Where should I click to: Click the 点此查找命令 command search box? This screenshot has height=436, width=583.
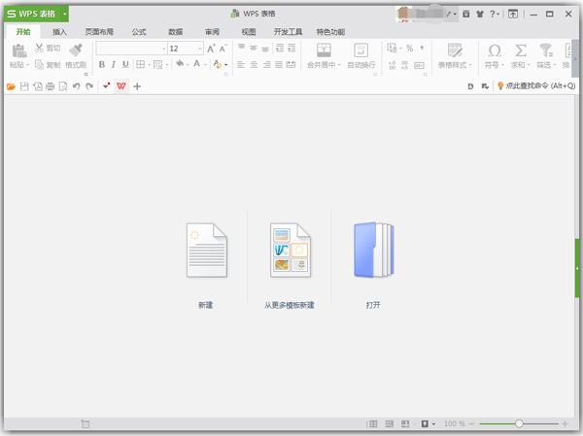coord(536,85)
